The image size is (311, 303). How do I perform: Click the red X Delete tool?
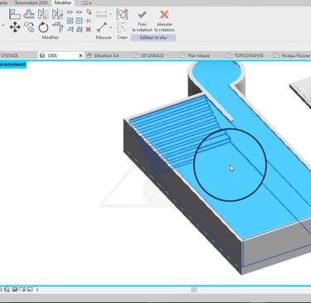(x=89, y=29)
